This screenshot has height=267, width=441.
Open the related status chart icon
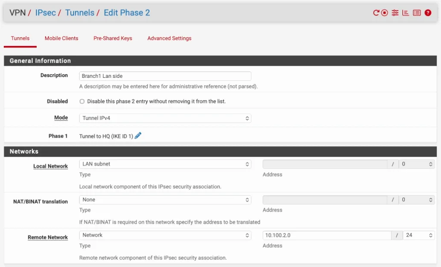(405, 13)
